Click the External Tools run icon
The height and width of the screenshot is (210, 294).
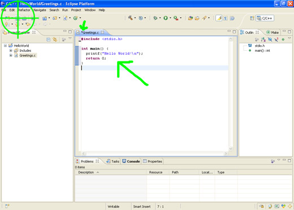coord(176,18)
